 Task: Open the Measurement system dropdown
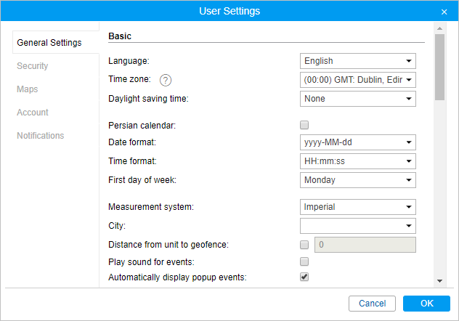(358, 207)
